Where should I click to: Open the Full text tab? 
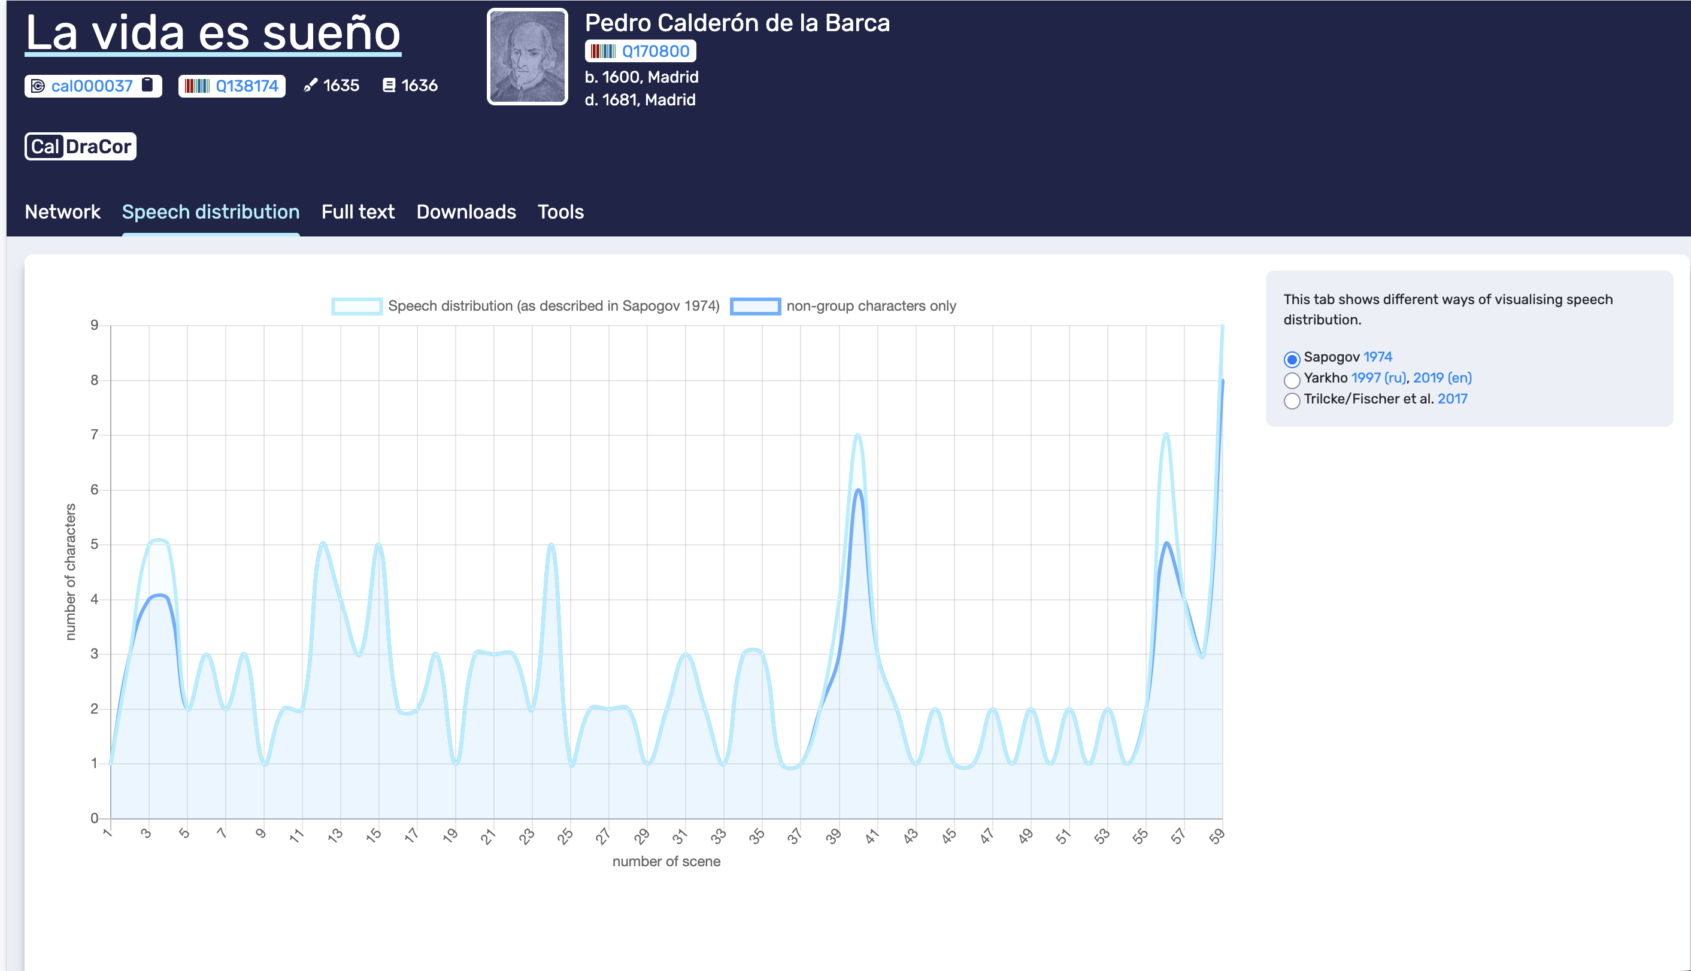(x=357, y=212)
